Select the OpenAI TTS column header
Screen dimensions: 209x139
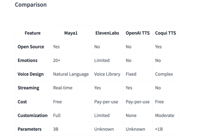[137, 33]
